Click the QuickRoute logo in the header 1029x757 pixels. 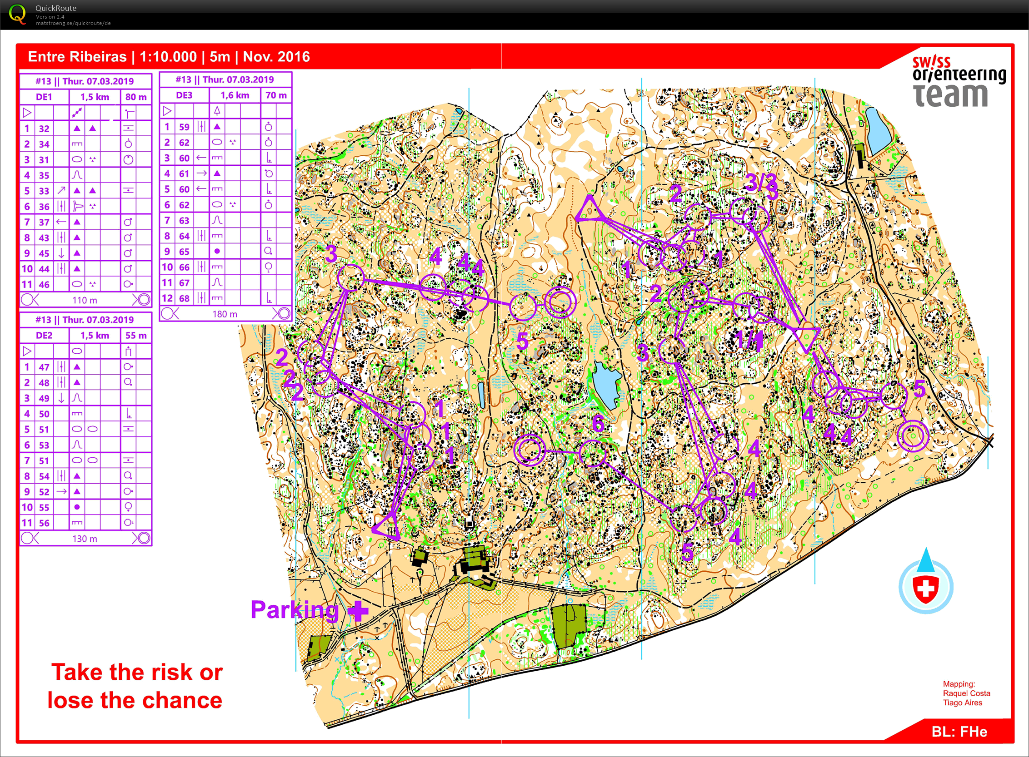click(17, 14)
